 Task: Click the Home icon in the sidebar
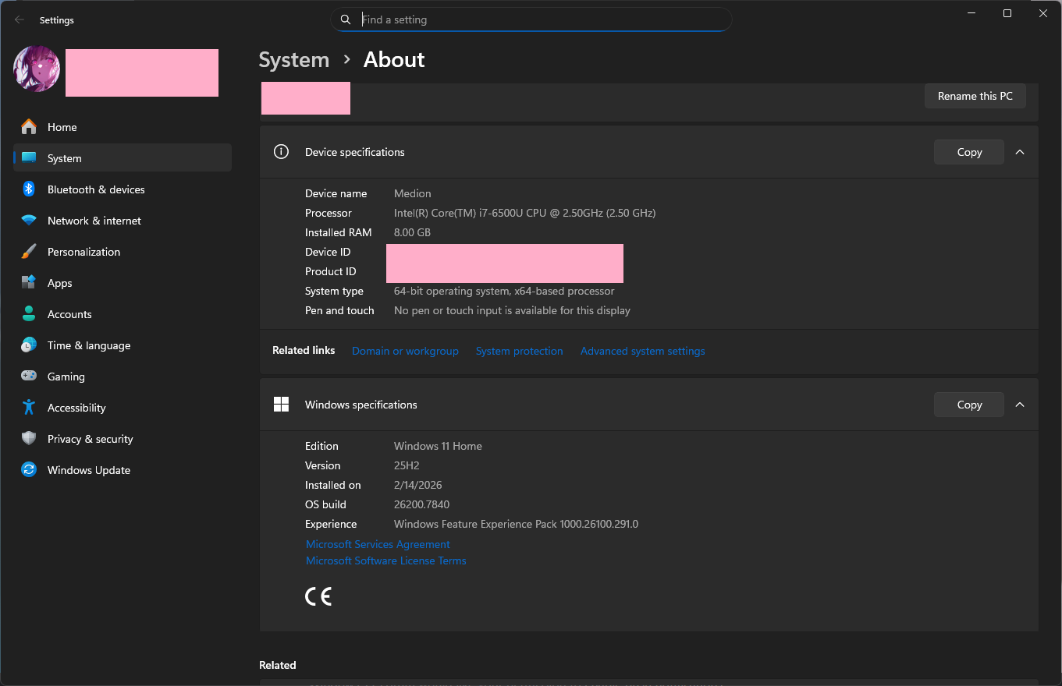[29, 127]
